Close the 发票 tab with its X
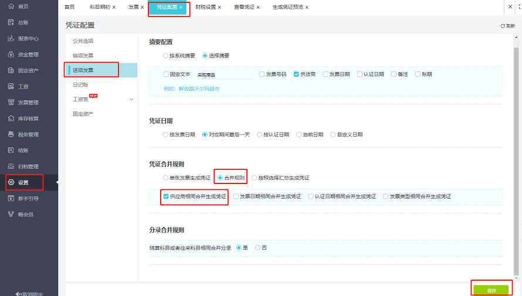The height and width of the screenshot is (296, 522). (x=142, y=7)
